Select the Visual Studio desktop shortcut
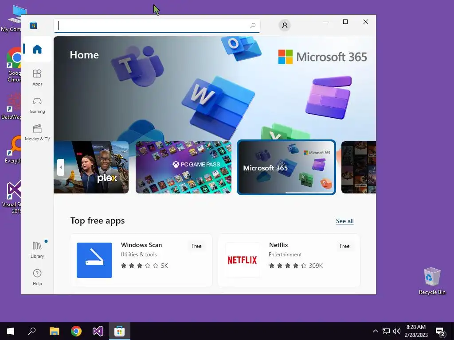Viewport: 454px width, 340px height. 12,197
